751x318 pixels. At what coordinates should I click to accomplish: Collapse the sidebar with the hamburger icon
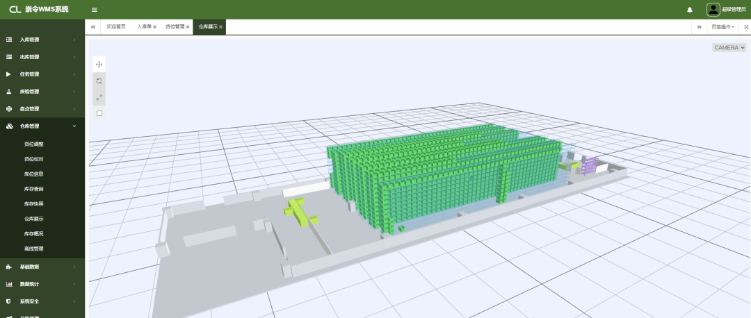point(95,10)
